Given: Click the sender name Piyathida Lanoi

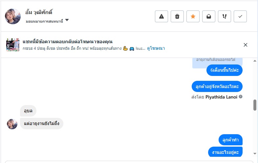Looking at the screenshot, I should point(221,97).
